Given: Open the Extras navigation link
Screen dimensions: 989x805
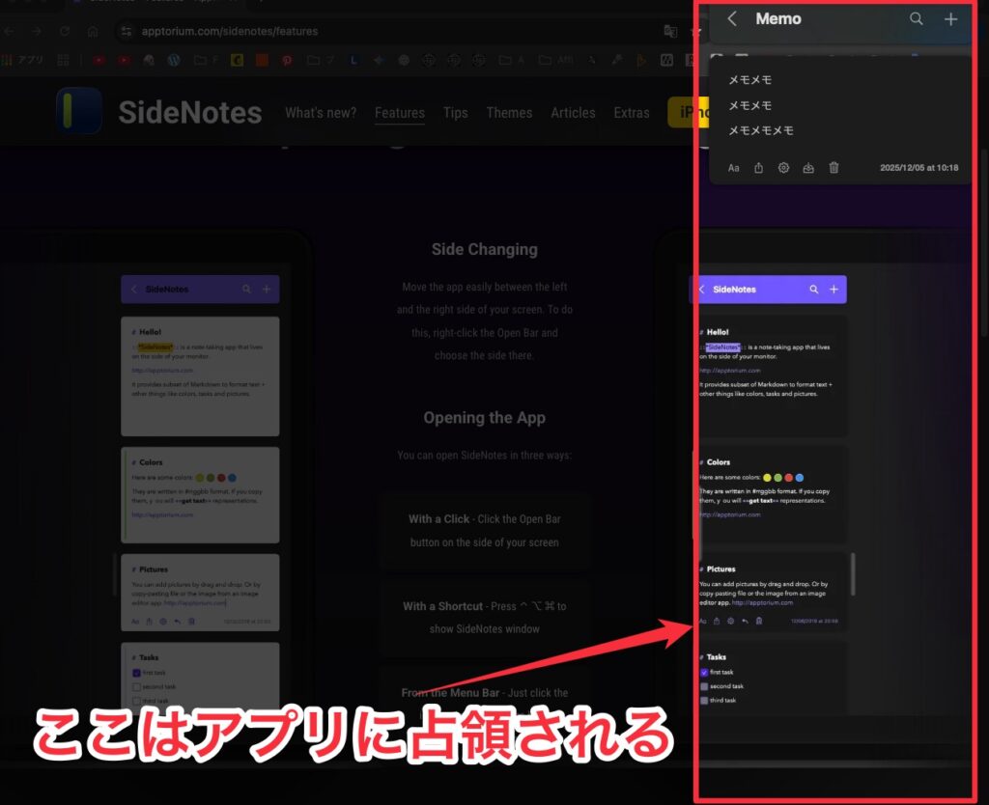Looking at the screenshot, I should coord(632,113).
